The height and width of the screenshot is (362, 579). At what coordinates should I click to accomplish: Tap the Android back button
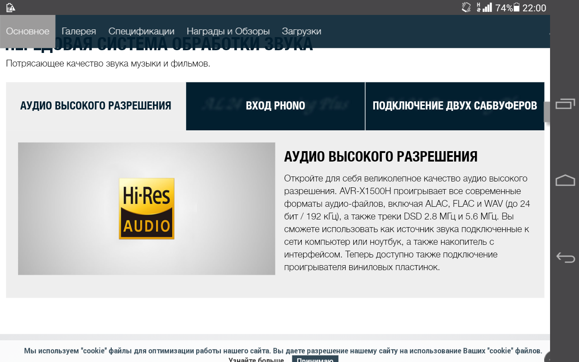(565, 258)
